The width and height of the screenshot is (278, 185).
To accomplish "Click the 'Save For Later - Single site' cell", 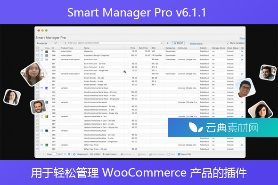I will [x=96, y=71].
